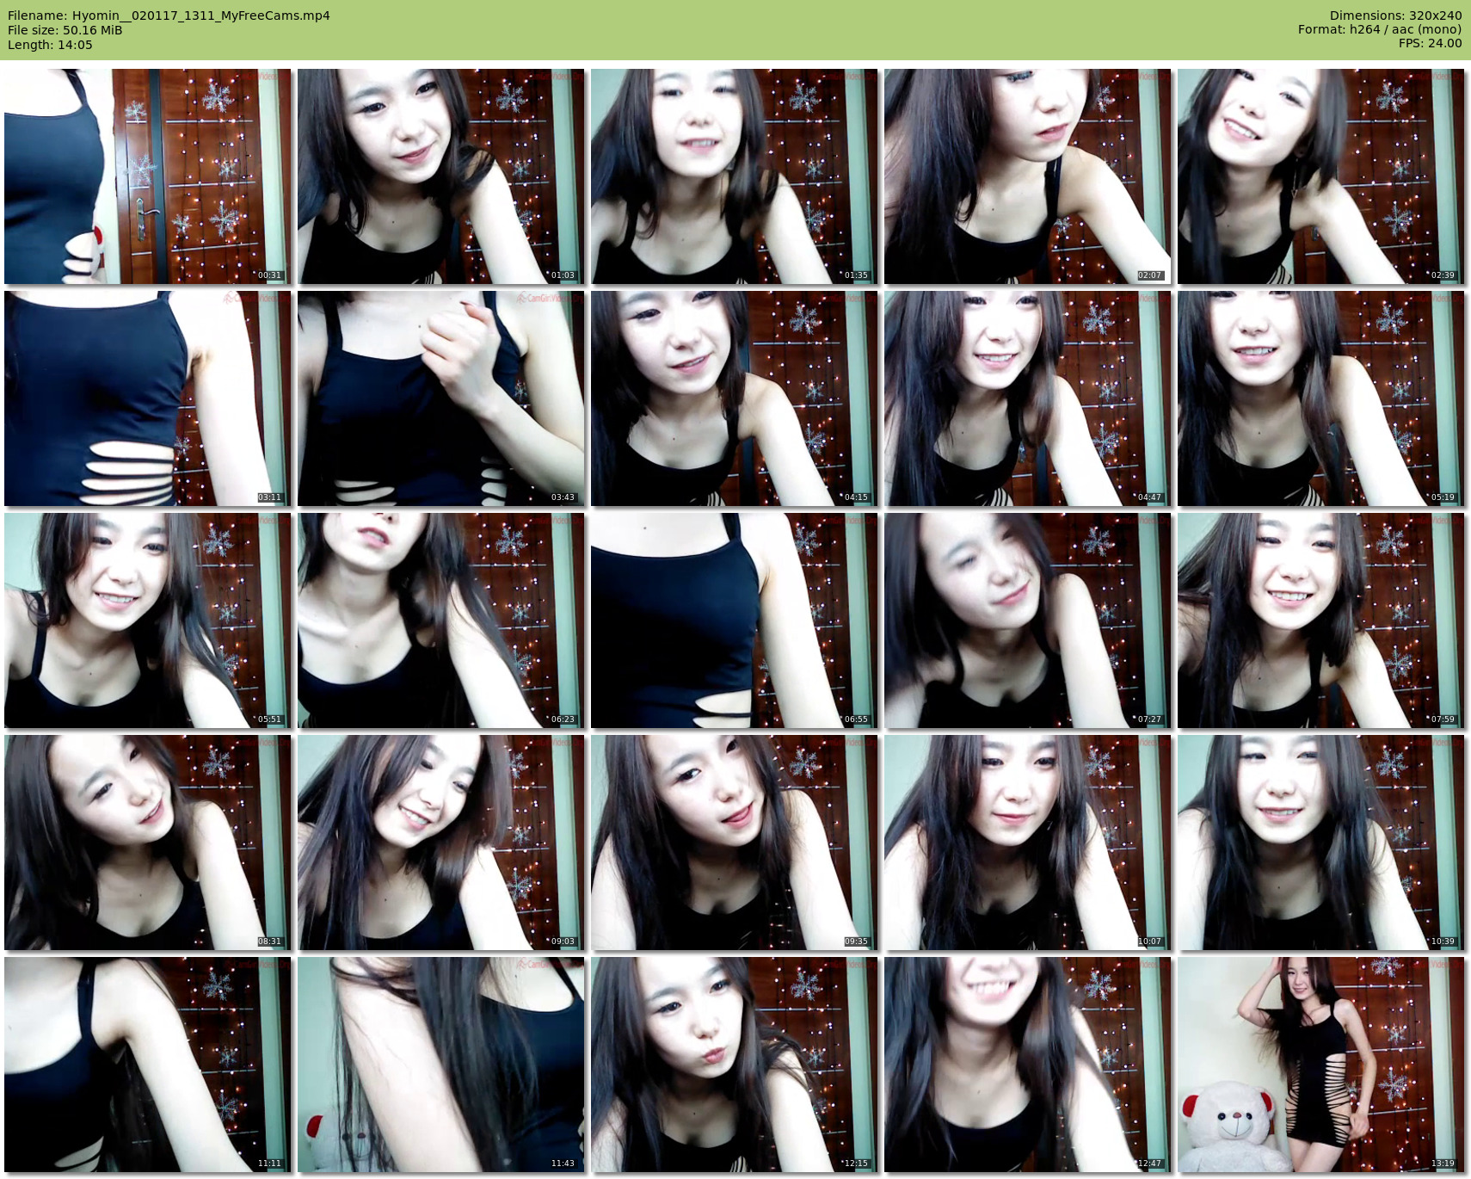The image size is (1471, 1179).
Task: Open the thumbnail marked 05:51
Action: point(147,620)
